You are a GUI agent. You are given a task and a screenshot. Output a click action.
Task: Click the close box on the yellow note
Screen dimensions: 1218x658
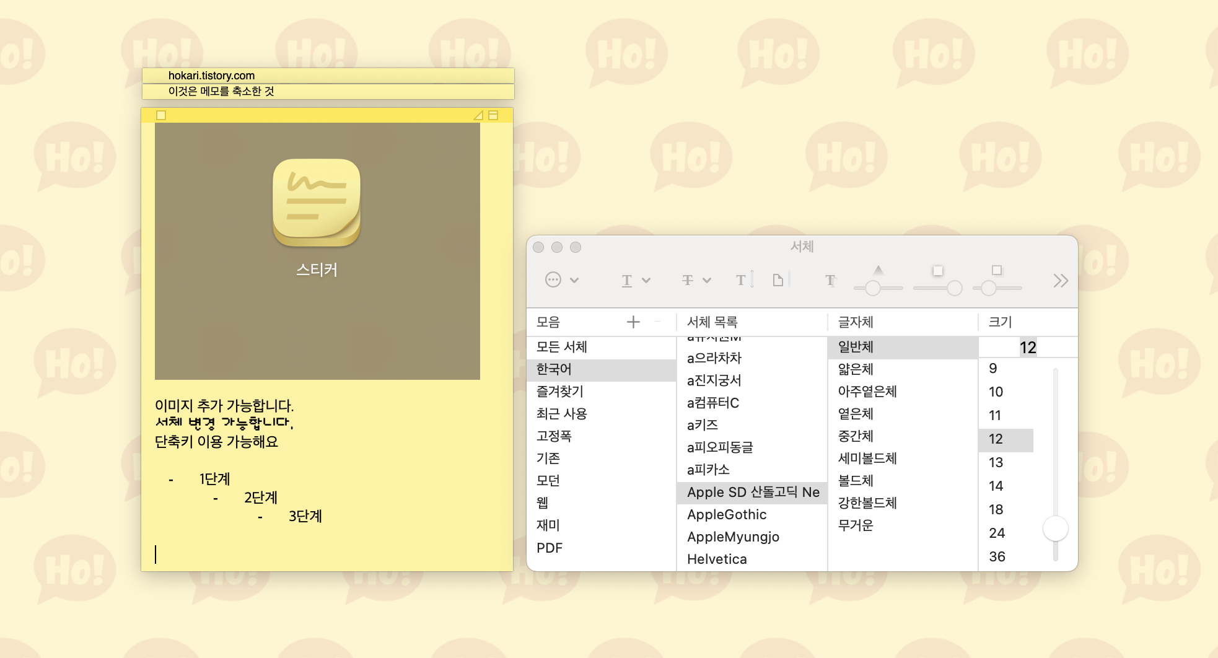point(161,115)
